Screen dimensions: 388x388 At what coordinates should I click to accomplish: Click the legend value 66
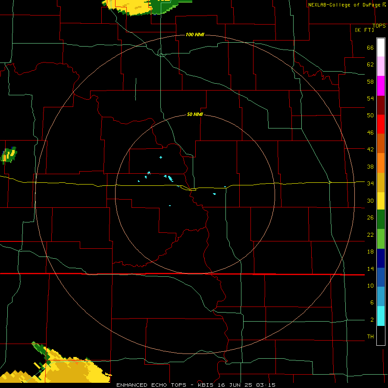[370, 47]
